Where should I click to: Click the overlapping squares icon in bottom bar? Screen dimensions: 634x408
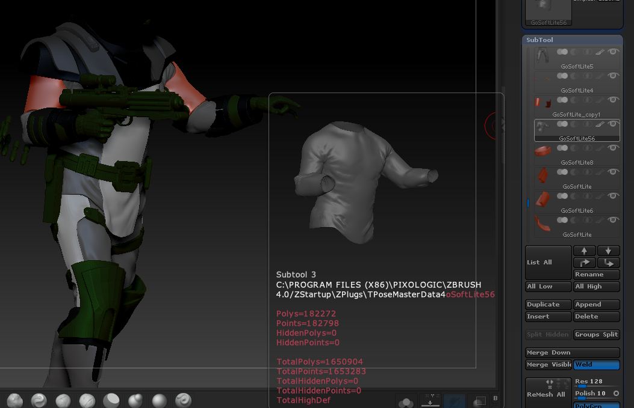click(479, 401)
